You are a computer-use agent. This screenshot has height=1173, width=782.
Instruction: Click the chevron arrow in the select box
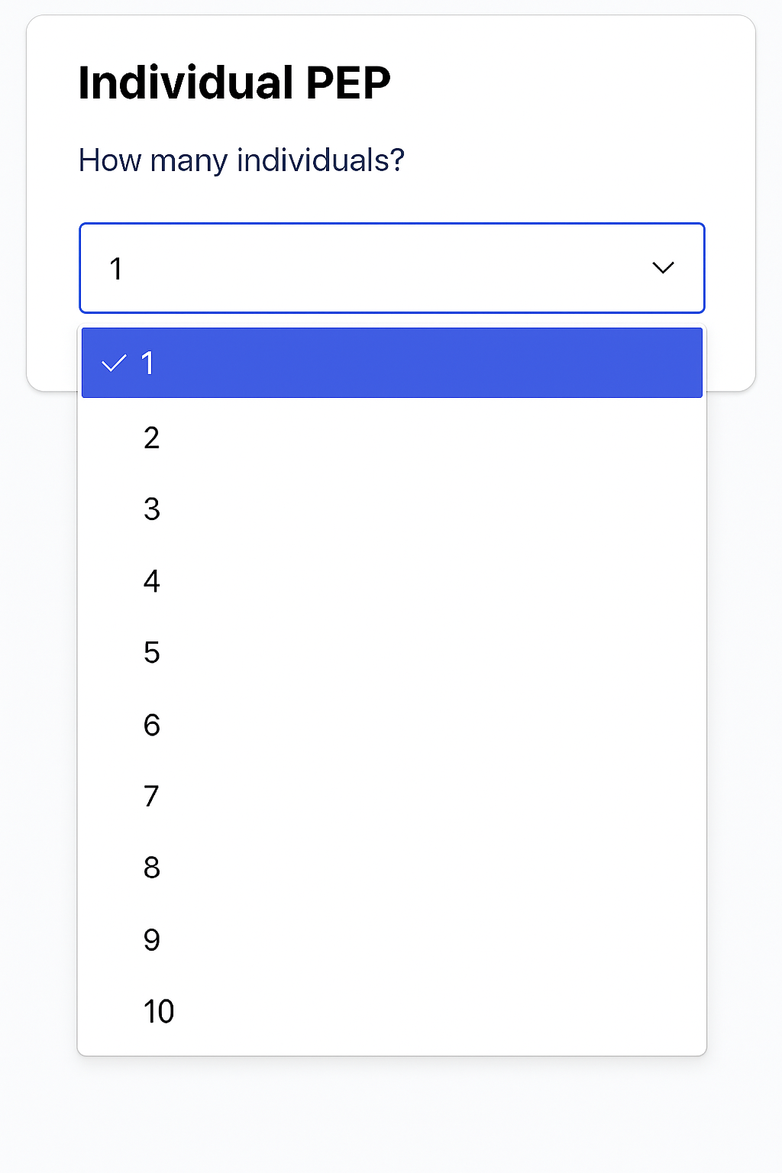pyautogui.click(x=663, y=267)
